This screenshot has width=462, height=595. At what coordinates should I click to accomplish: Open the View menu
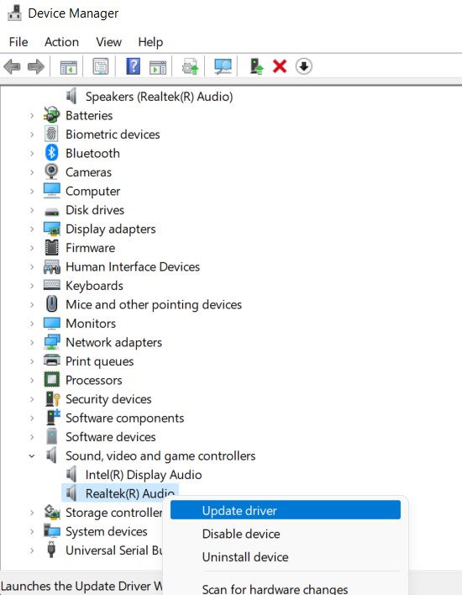pos(108,42)
